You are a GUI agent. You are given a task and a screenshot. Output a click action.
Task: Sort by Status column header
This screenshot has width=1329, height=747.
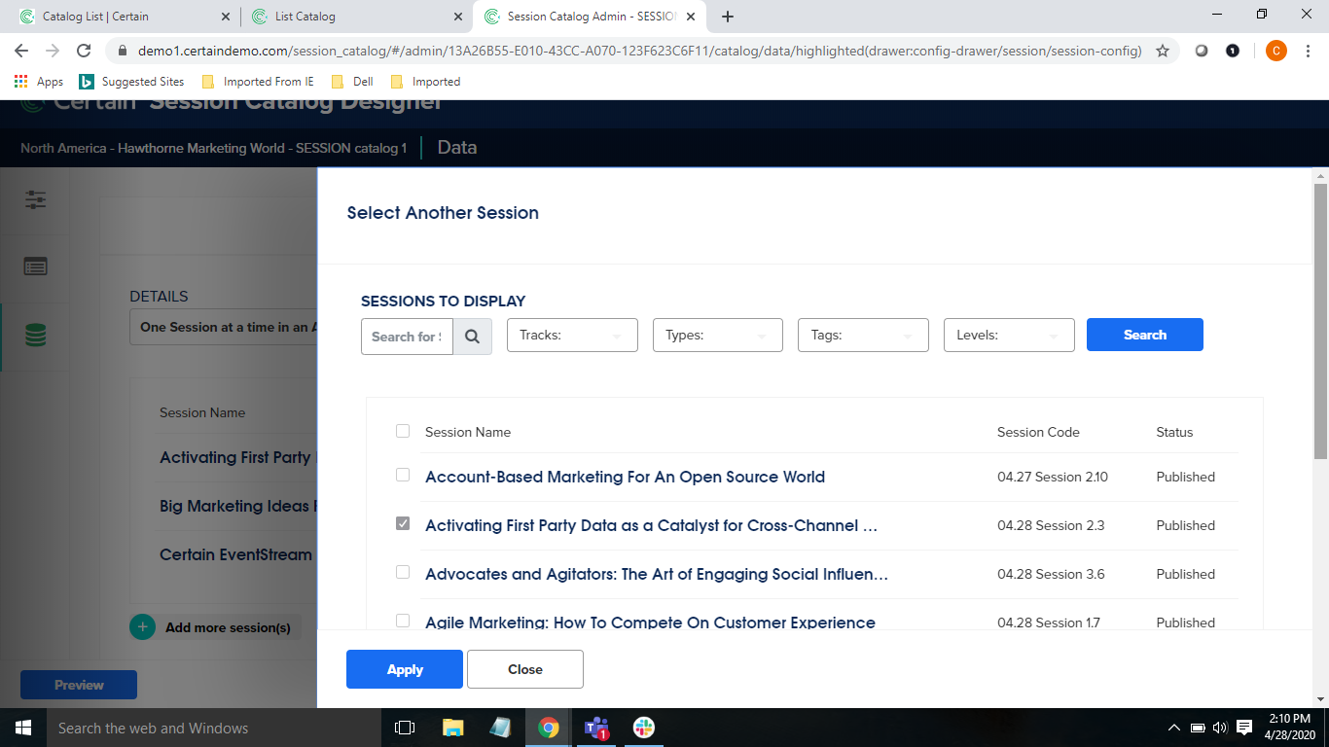click(1174, 432)
